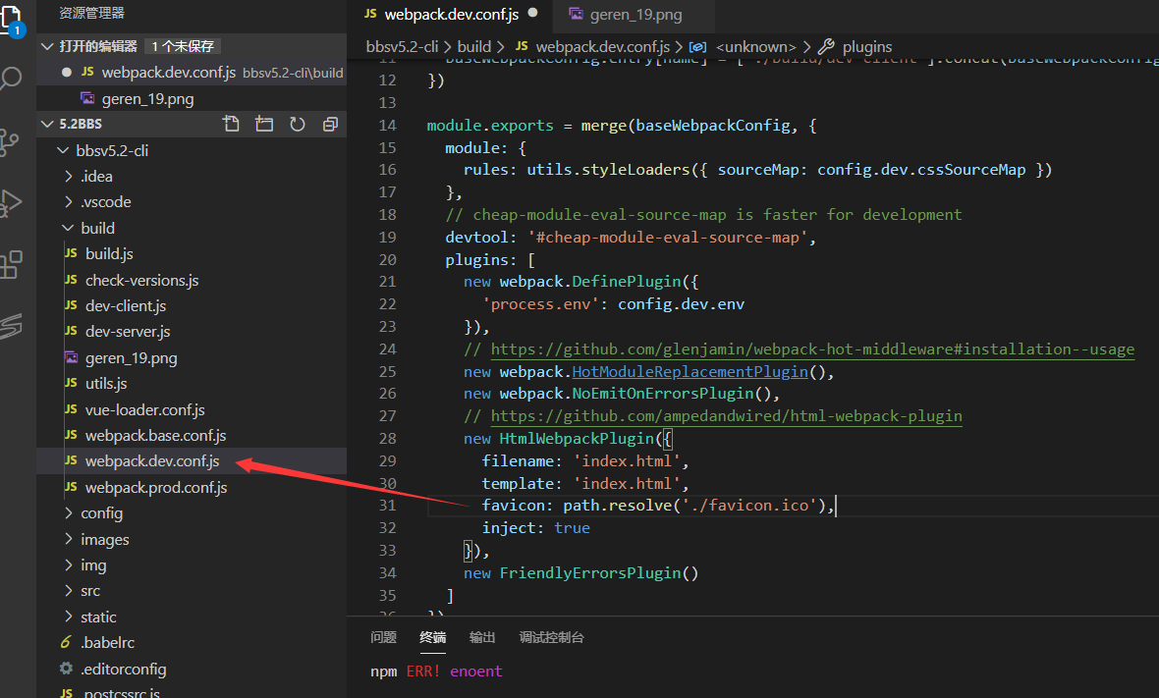This screenshot has height=698, width=1159.
Task: Switch to the geren_19.png editor tab
Action: click(x=635, y=15)
